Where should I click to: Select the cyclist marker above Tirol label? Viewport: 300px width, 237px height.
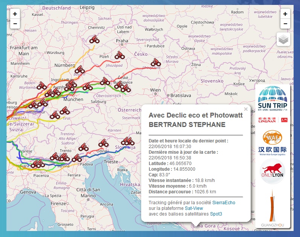point(65,111)
